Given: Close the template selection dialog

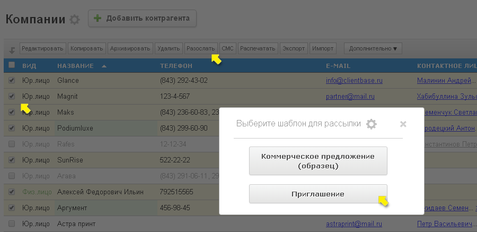Looking at the screenshot, I should [403, 124].
